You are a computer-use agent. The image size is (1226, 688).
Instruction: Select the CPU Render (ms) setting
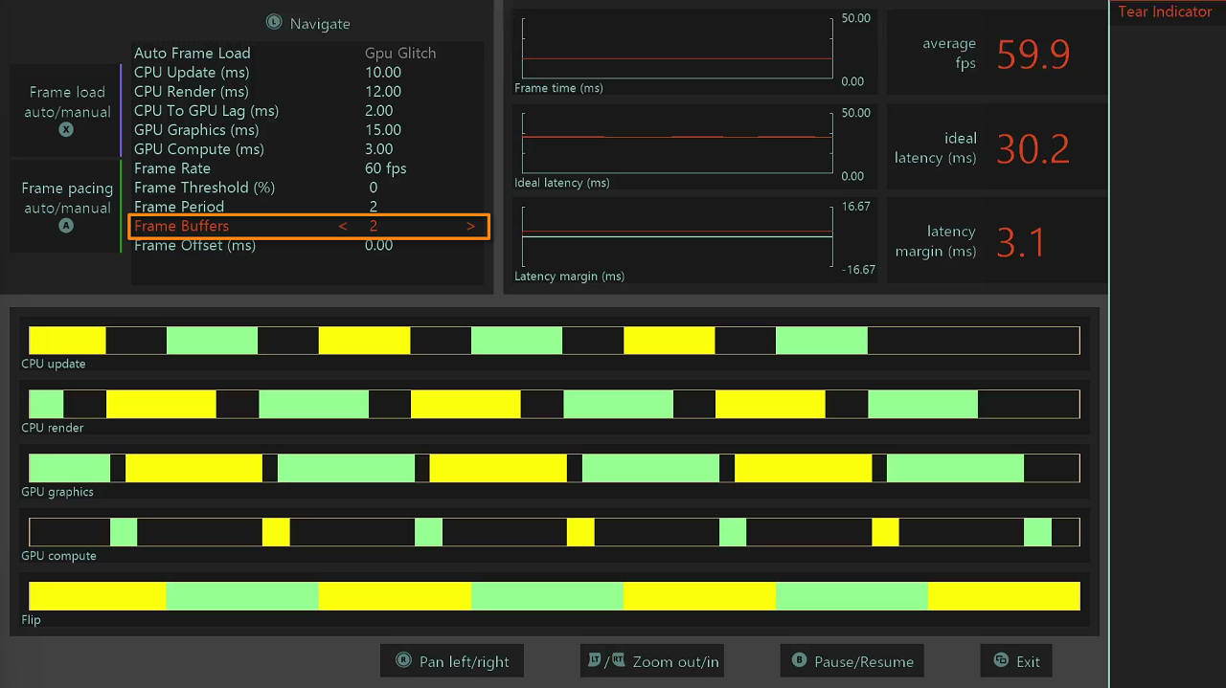[307, 91]
